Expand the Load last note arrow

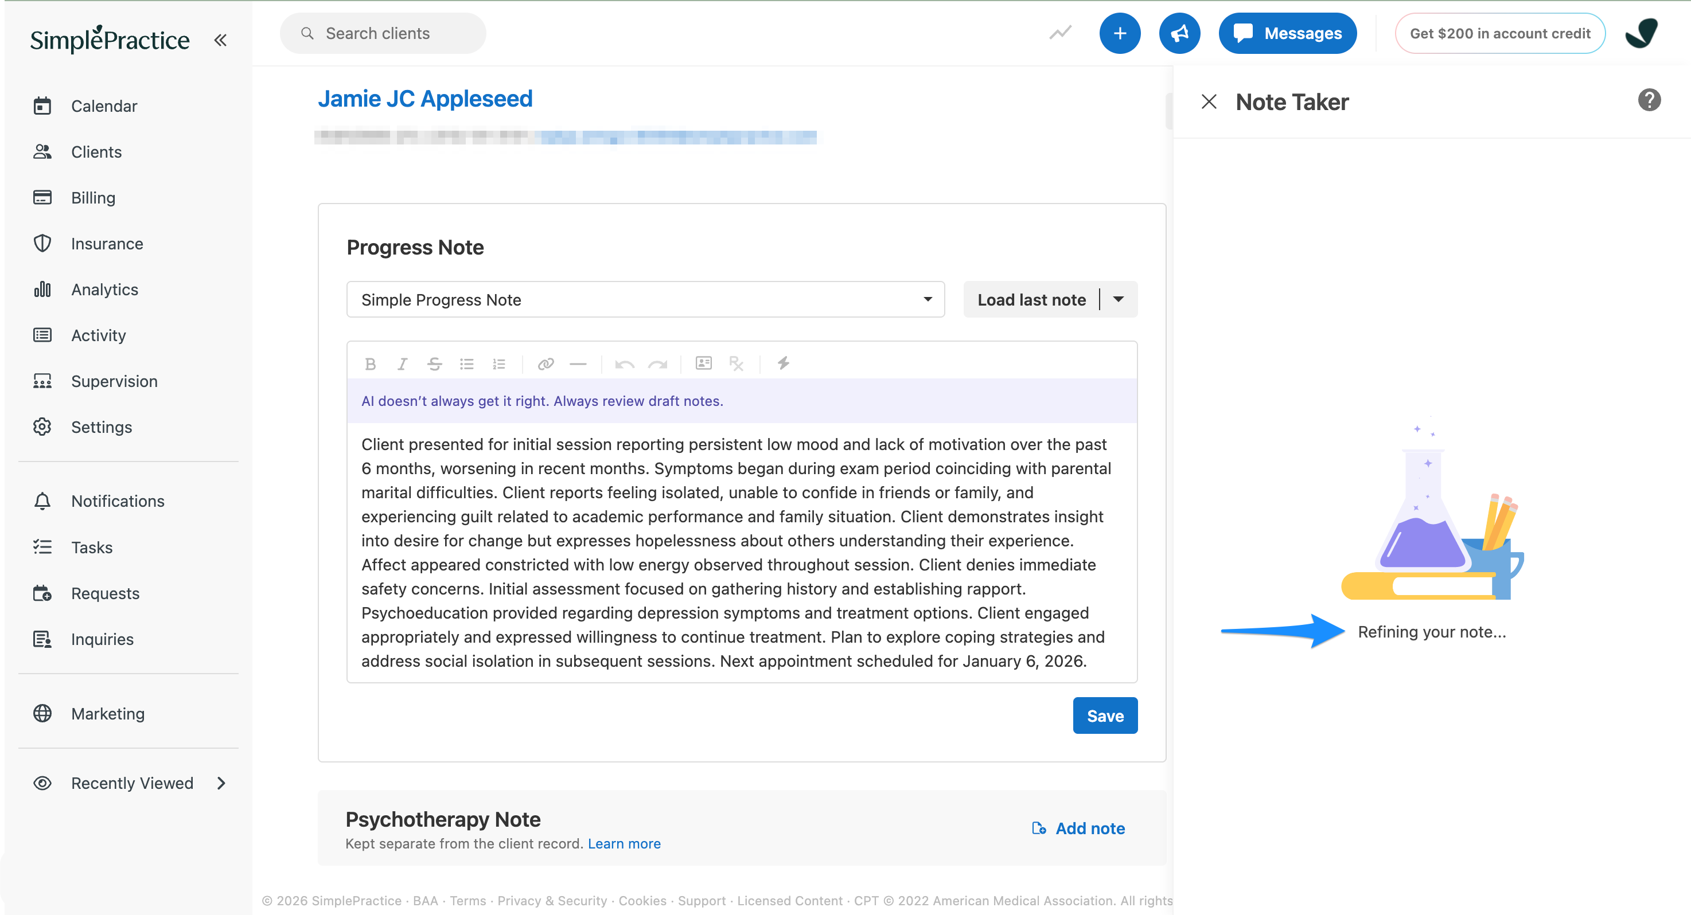[1119, 300]
